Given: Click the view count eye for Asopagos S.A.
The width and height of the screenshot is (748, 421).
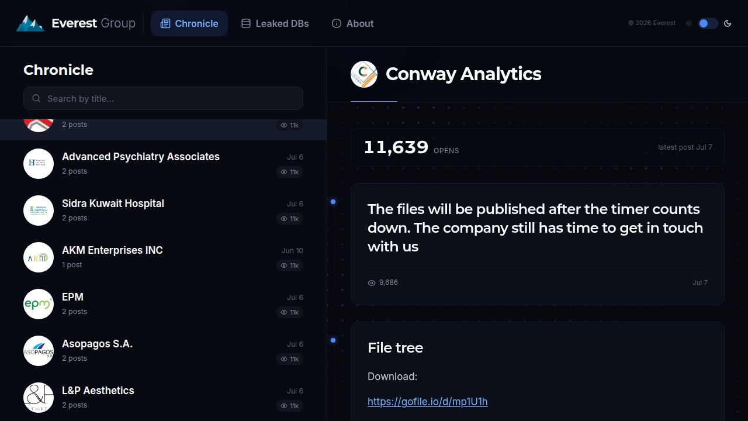Looking at the screenshot, I should tap(284, 359).
